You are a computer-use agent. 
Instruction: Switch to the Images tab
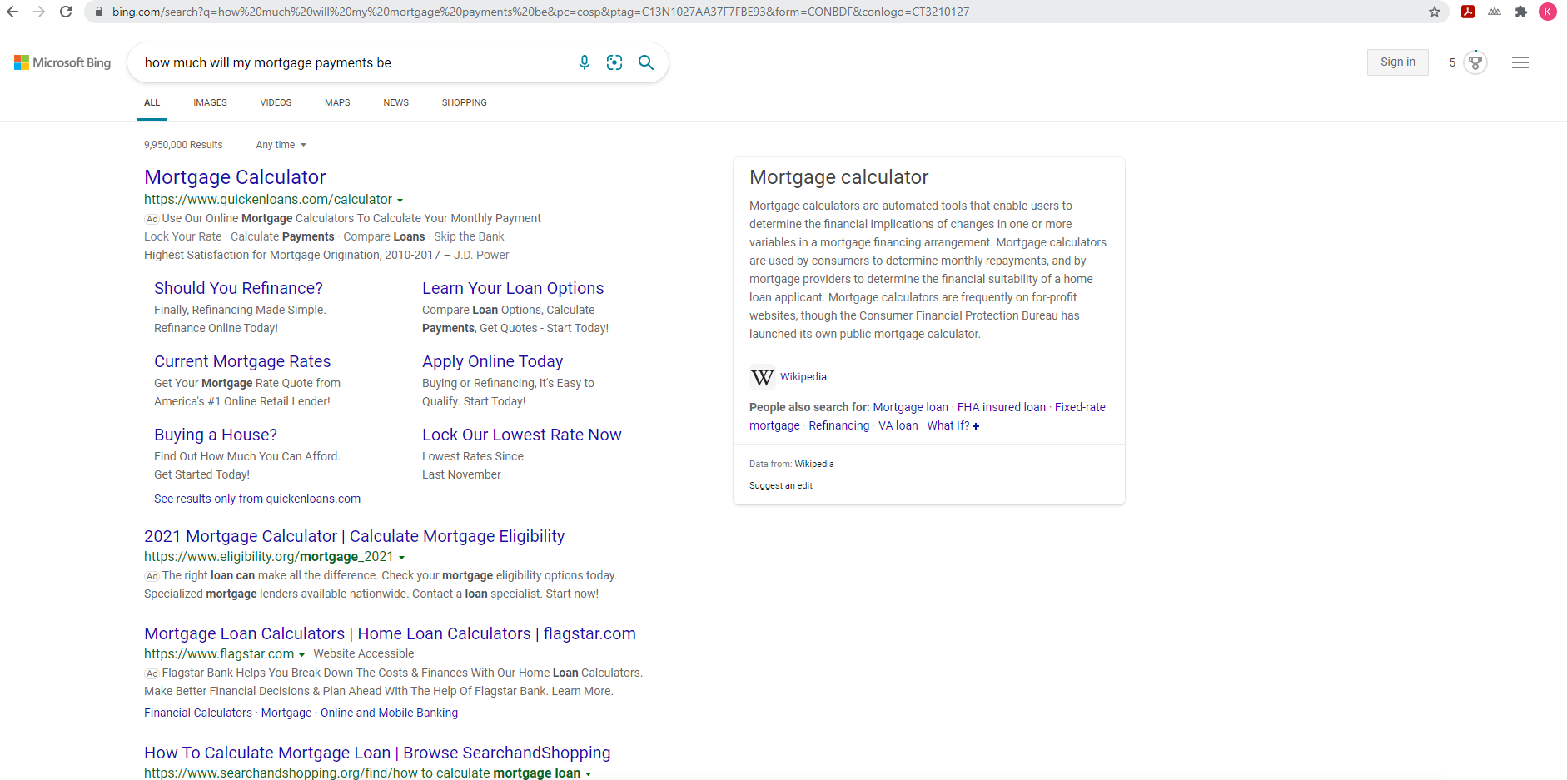coord(210,102)
